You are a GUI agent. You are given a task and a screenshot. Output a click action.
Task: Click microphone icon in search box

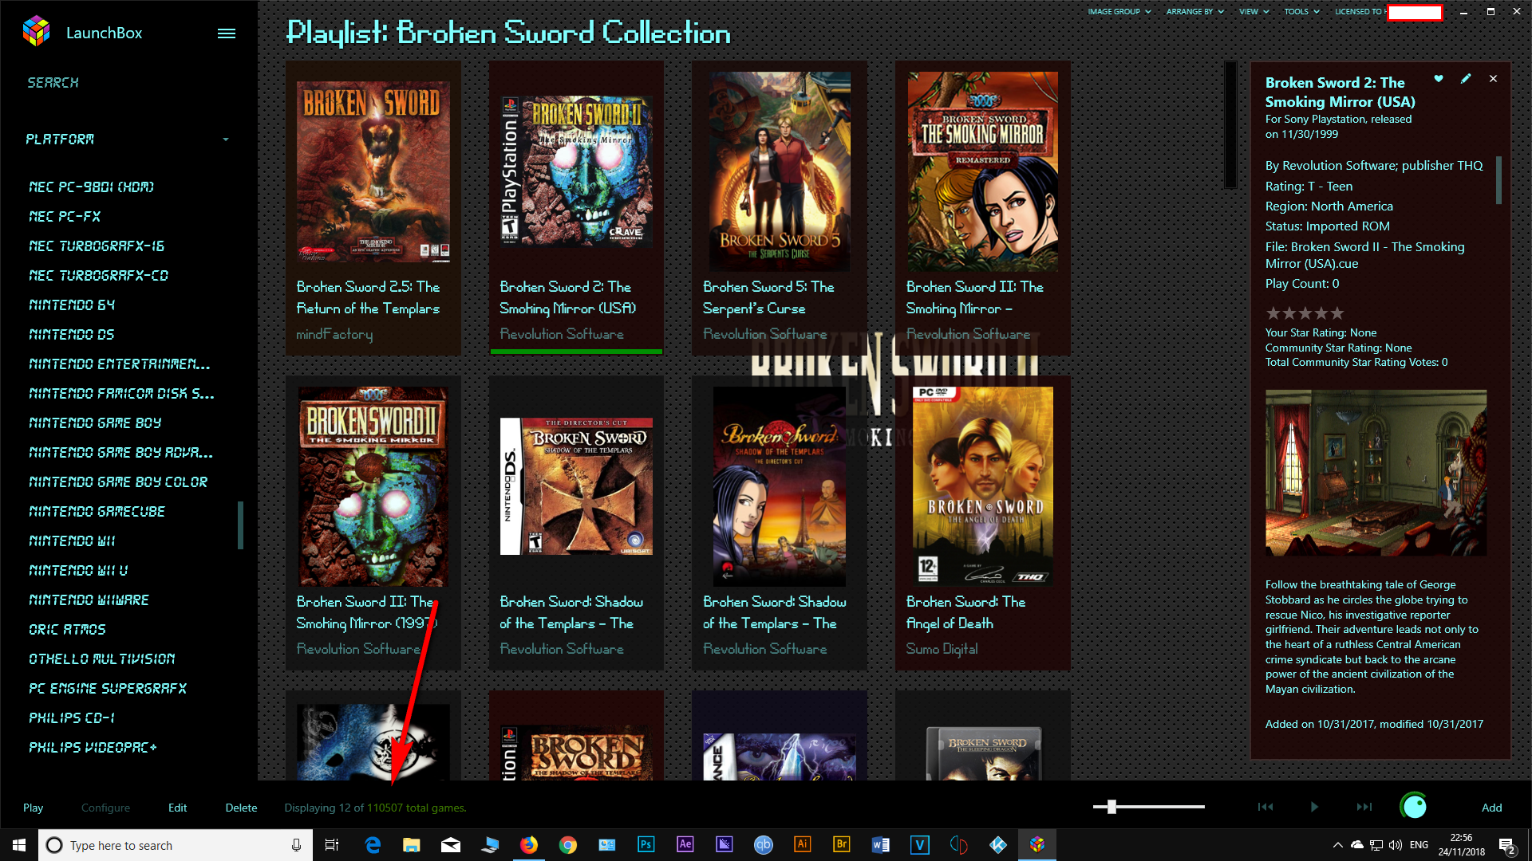[297, 845]
